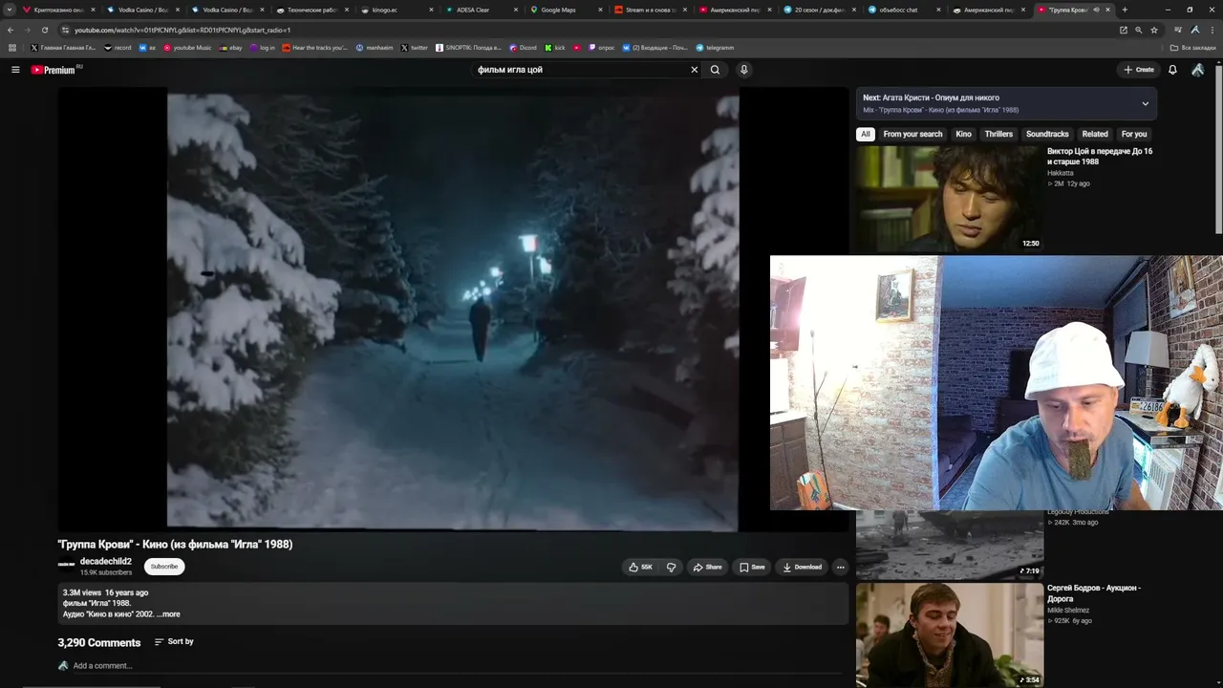Reload the current page
The height and width of the screenshot is (688, 1223).
click(x=44, y=30)
